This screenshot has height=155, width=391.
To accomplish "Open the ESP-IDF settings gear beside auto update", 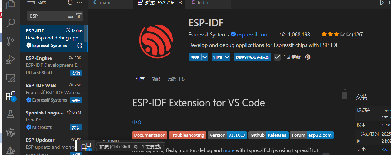I will [x=308, y=57].
